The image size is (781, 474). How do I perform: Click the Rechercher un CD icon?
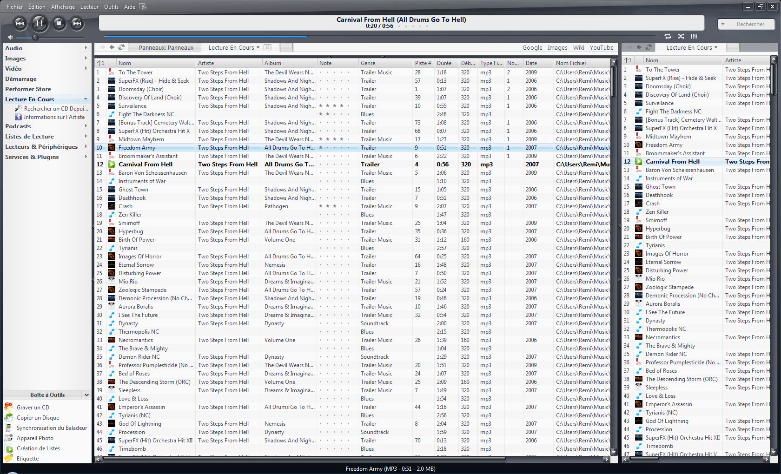[x=19, y=108]
